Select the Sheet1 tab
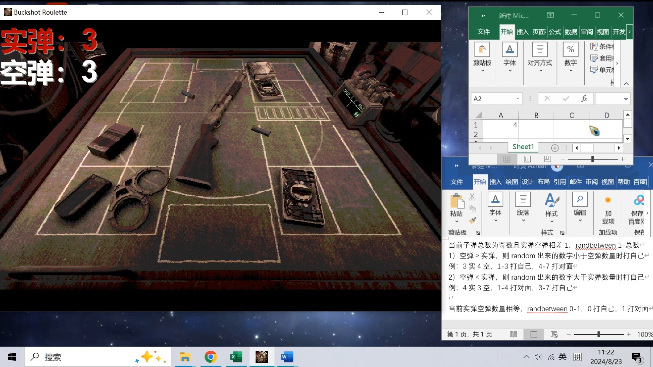This screenshot has height=367, width=653. [523, 147]
